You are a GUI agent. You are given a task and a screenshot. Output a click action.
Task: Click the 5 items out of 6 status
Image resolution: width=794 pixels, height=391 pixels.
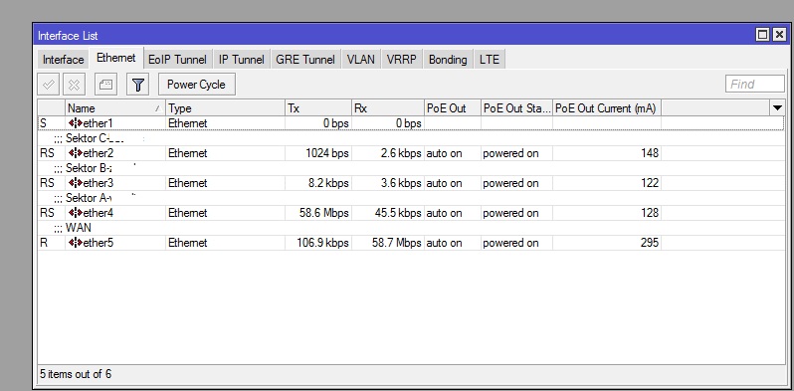point(76,374)
